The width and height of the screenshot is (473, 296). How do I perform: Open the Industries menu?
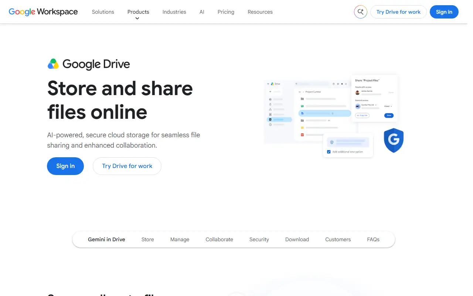tap(174, 12)
